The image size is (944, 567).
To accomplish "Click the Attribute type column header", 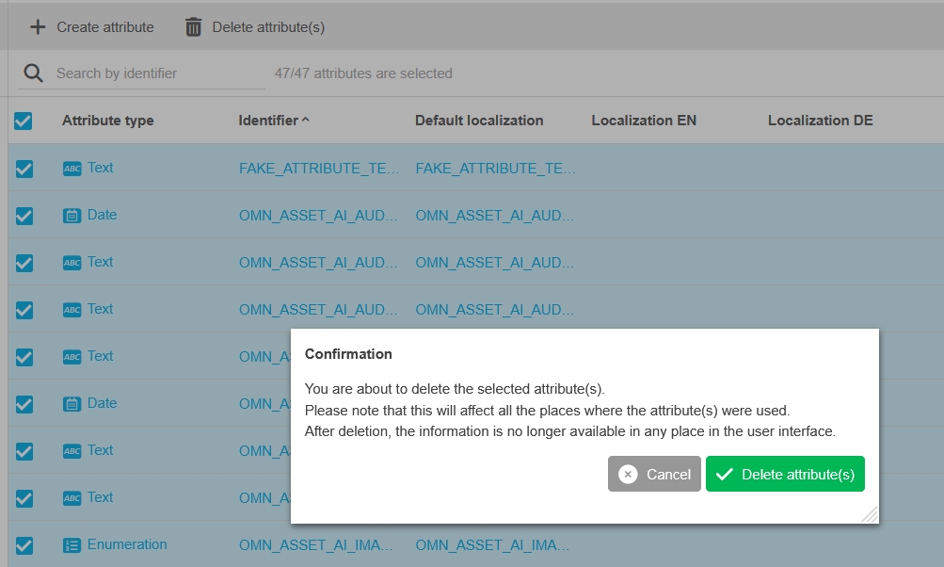I will [x=107, y=121].
